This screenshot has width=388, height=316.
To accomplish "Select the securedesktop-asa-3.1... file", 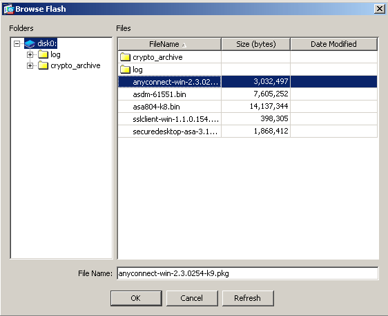I will pyautogui.click(x=175, y=131).
